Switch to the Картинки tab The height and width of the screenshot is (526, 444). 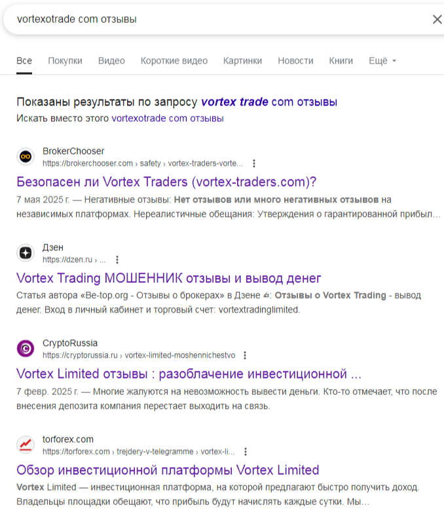pos(242,61)
